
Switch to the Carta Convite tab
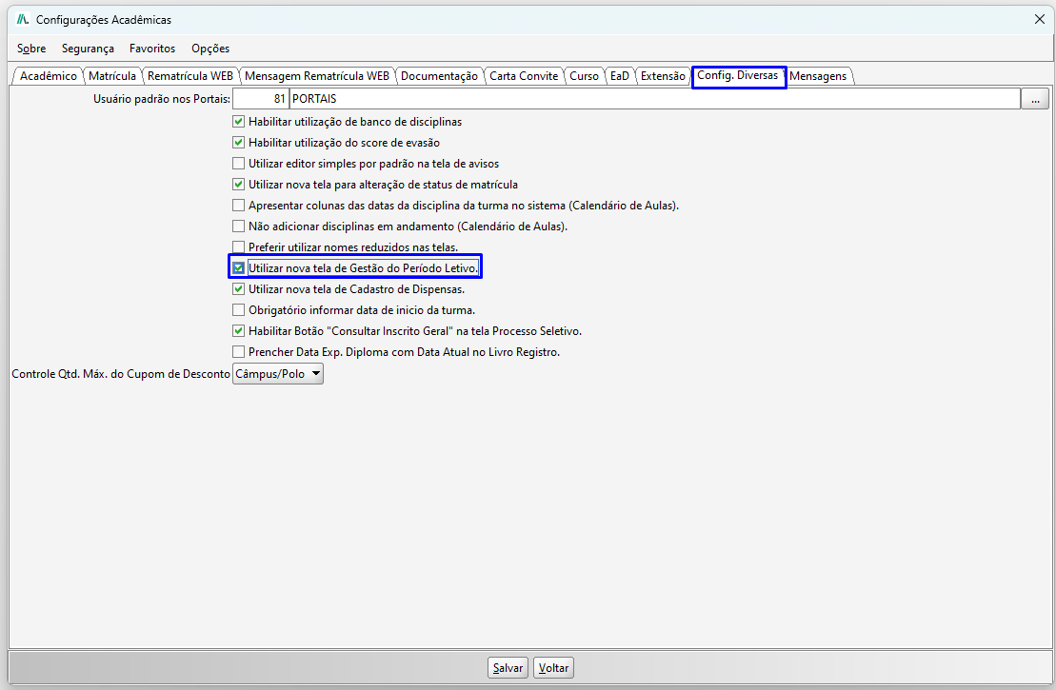pyautogui.click(x=524, y=76)
